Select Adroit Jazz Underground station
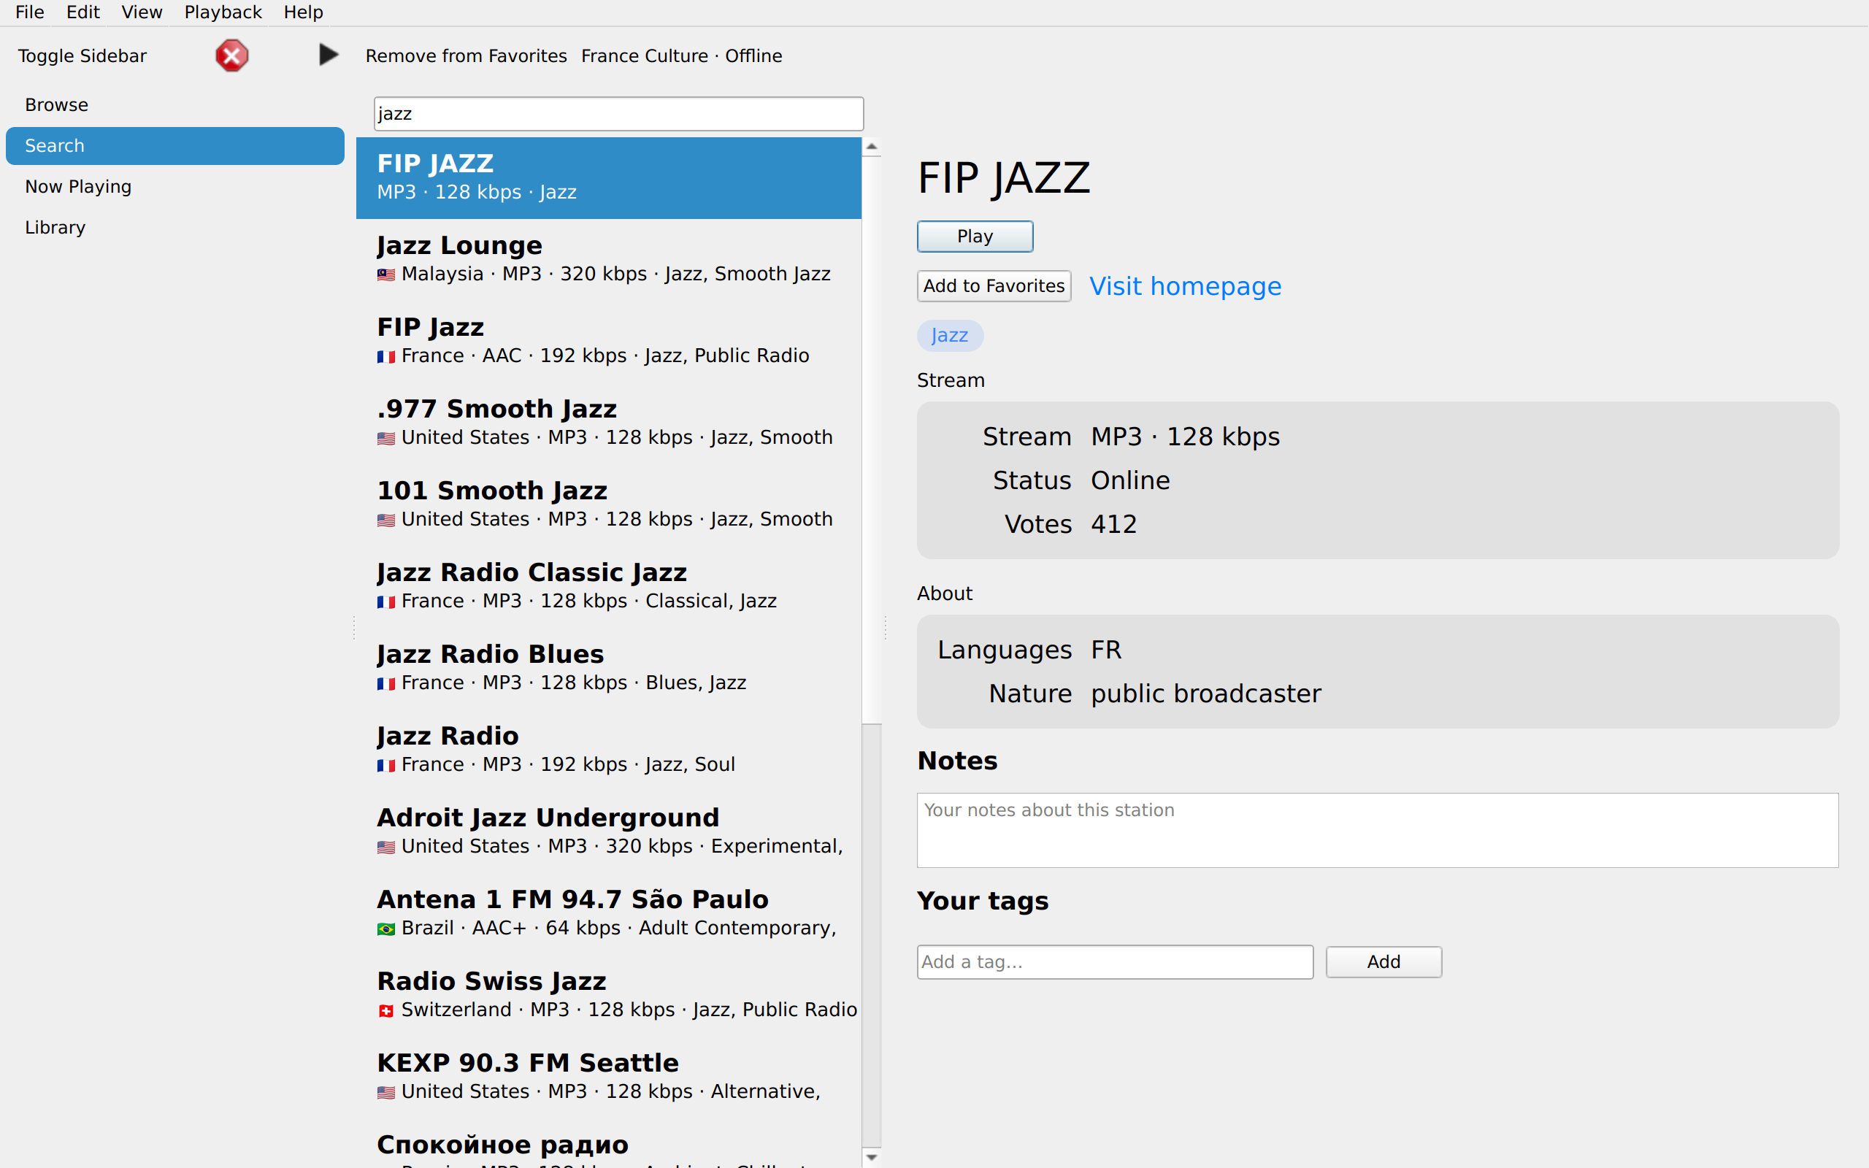This screenshot has width=1869, height=1168. click(x=609, y=833)
